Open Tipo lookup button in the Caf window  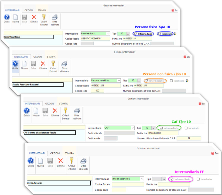click(x=153, y=128)
